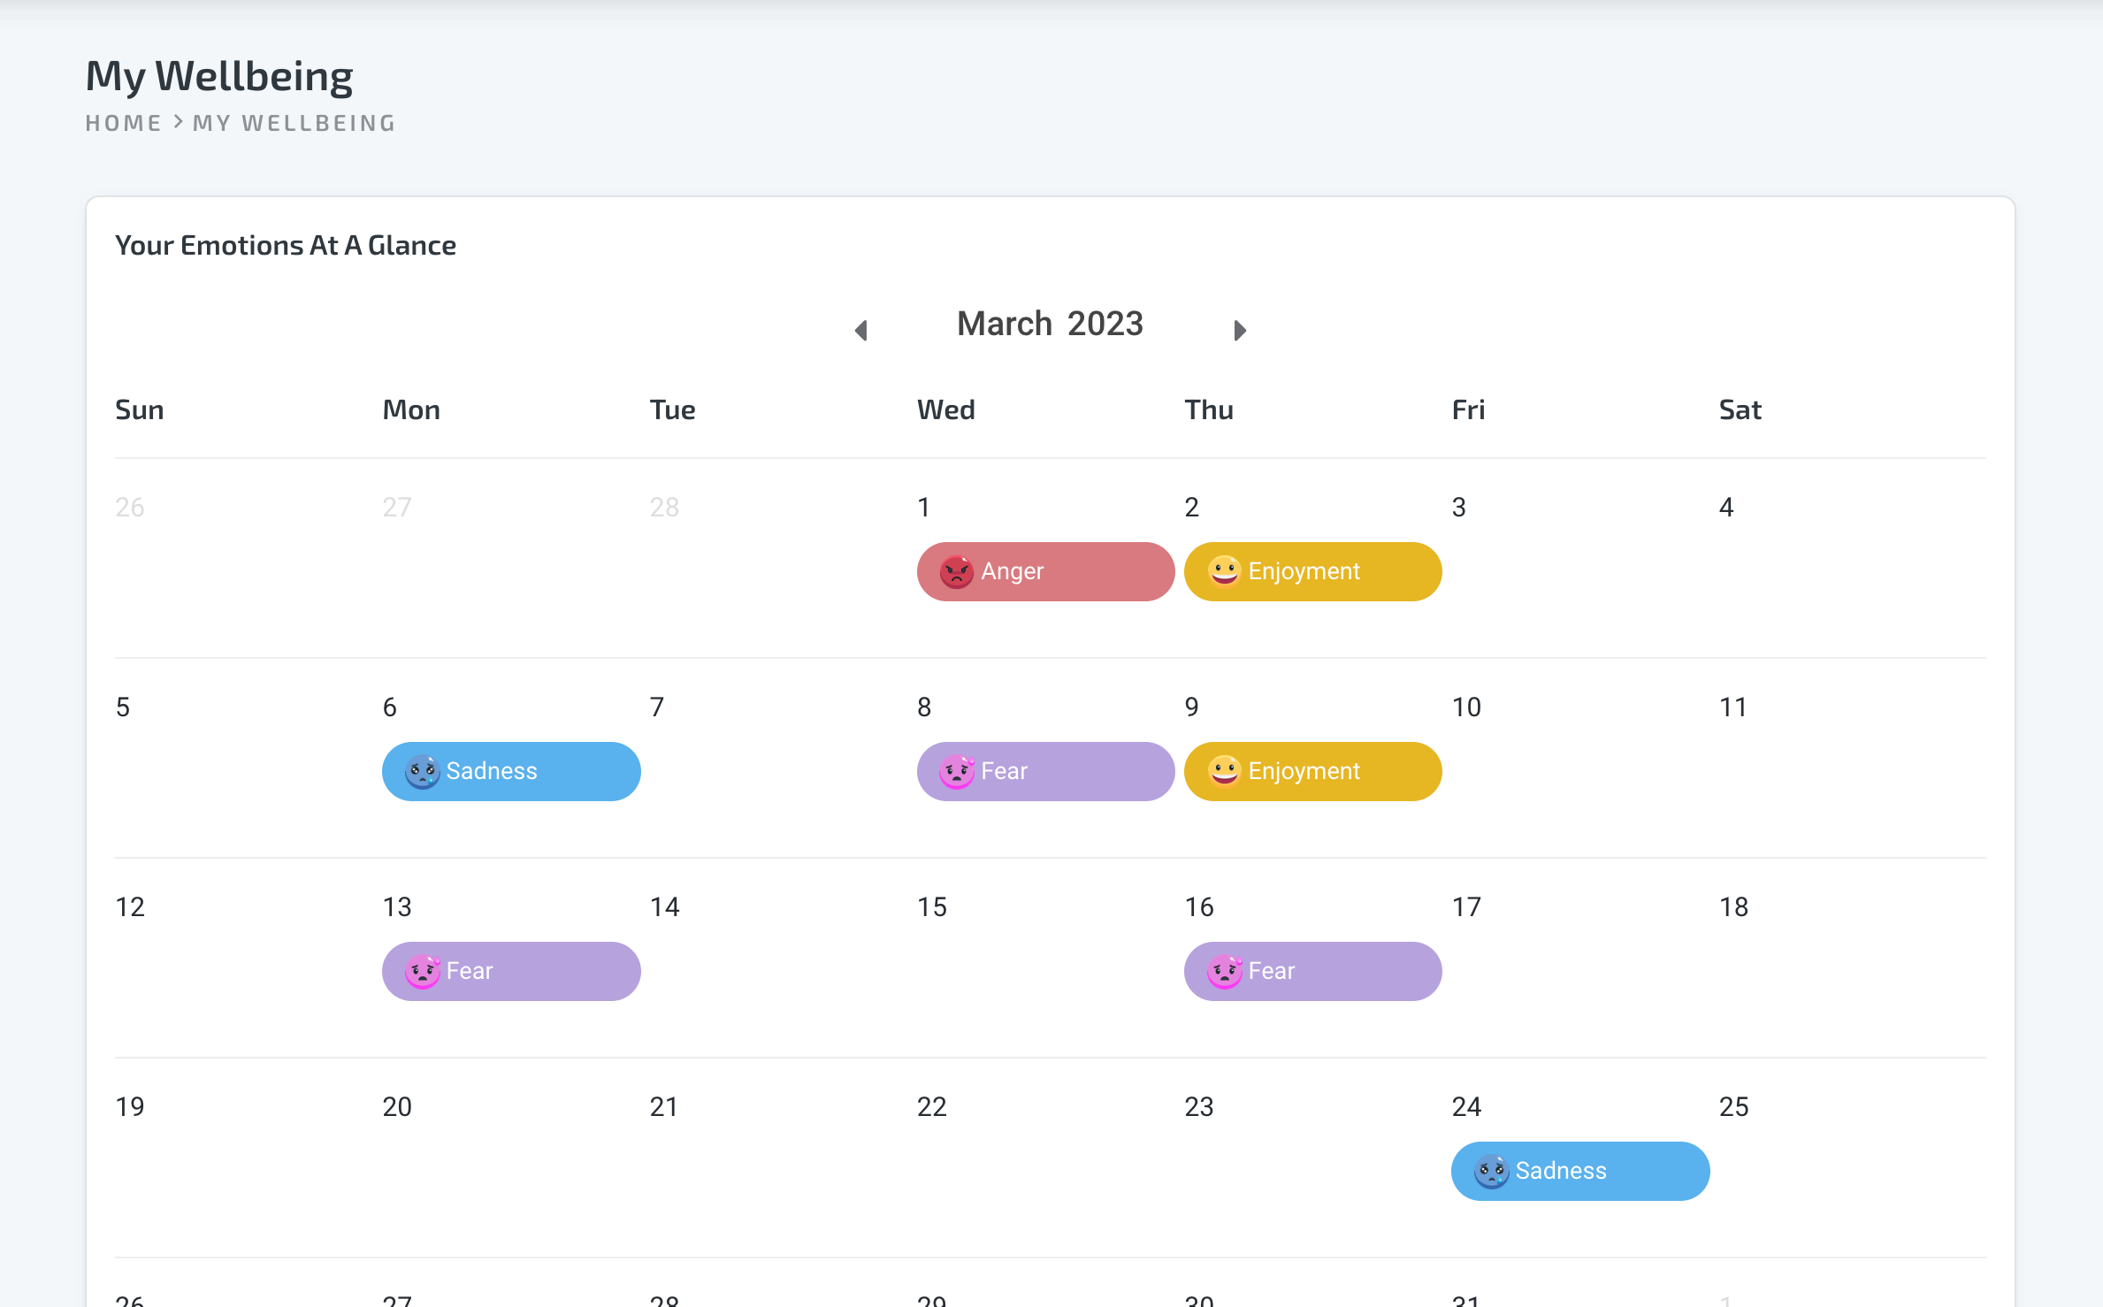
Task: Click the Your Emotions At A Glance title
Action: 286,246
